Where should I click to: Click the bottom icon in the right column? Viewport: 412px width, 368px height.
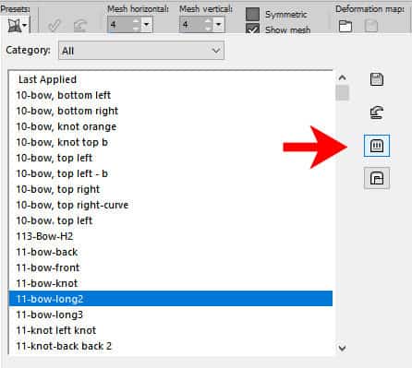point(377,178)
